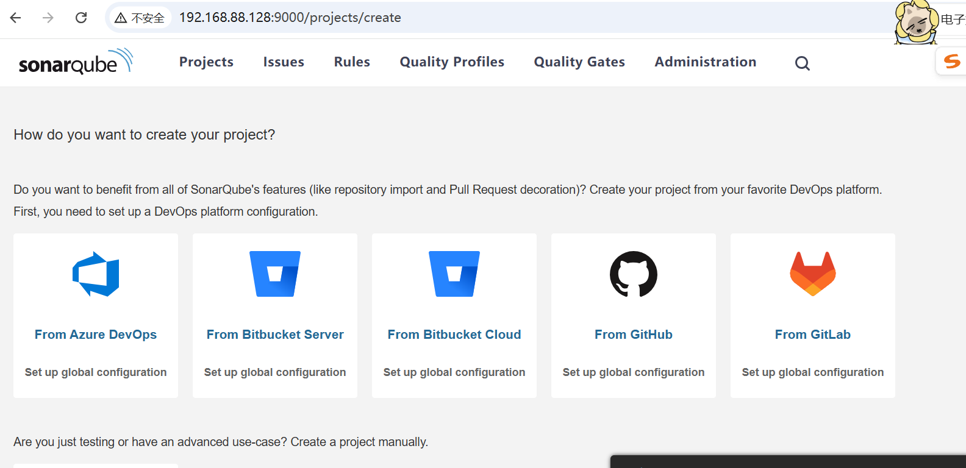This screenshot has width=966, height=468.
Task: Open the Projects menu
Action: 206,62
